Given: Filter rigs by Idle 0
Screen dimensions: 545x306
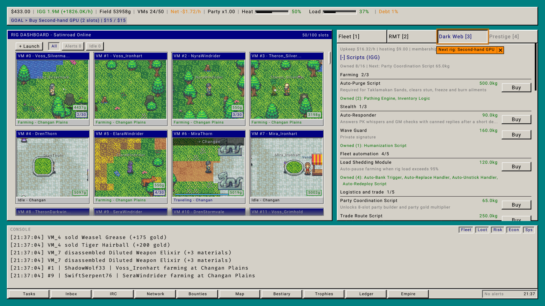Looking at the screenshot, I should pos(95,46).
